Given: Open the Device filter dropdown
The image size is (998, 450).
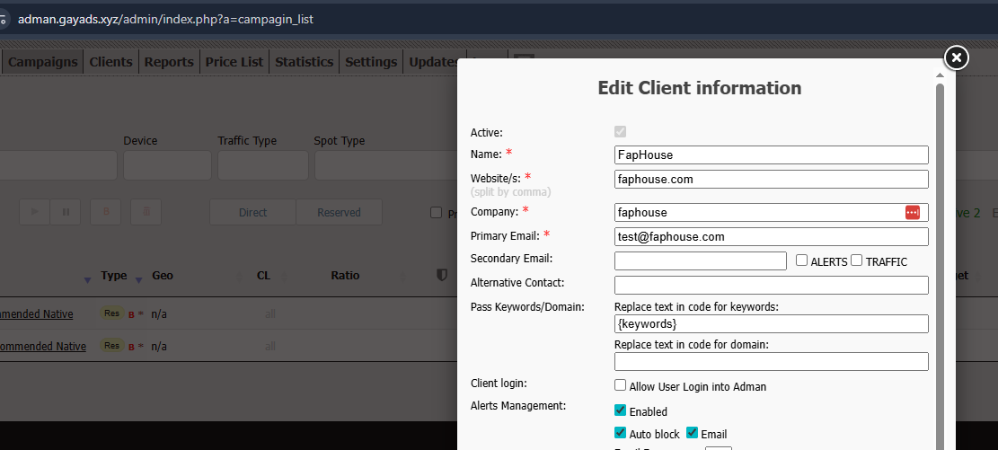Looking at the screenshot, I should (x=167, y=165).
